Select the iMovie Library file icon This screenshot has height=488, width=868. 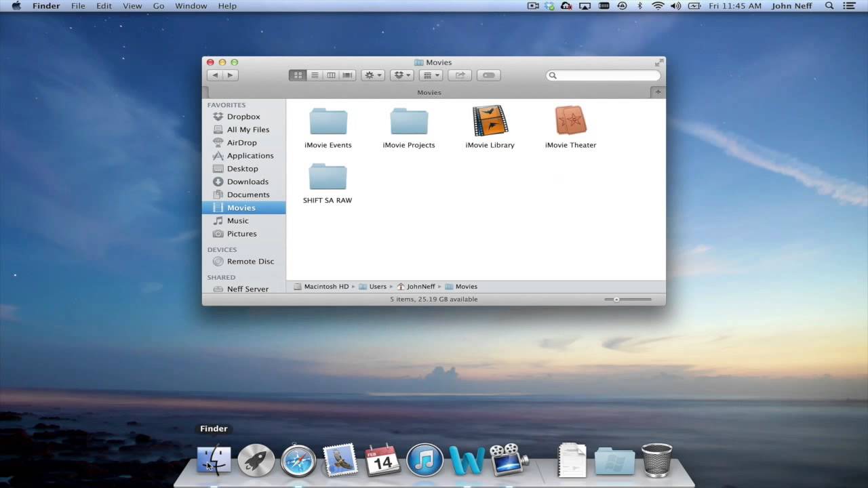(490, 121)
